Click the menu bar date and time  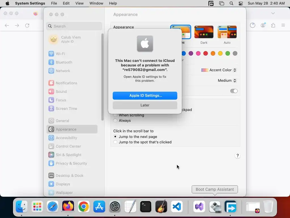(x=266, y=3)
